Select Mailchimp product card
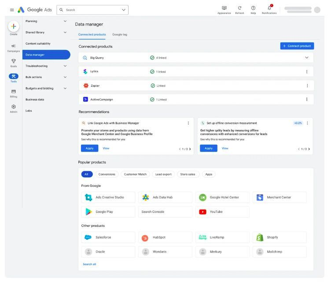 280,252
